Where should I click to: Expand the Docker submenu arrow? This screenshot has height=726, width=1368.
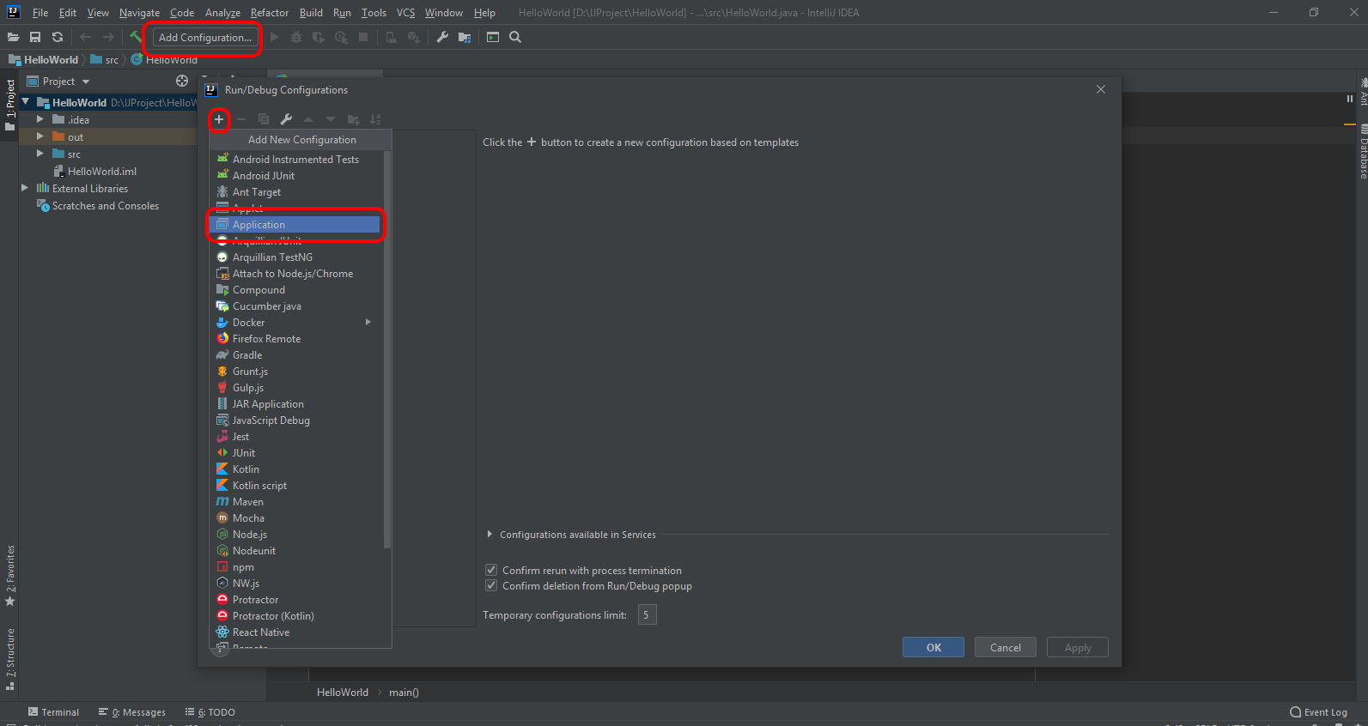point(368,322)
